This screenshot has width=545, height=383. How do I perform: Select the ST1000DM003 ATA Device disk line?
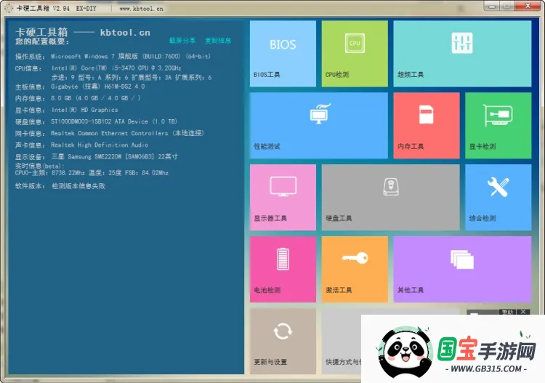(x=96, y=121)
